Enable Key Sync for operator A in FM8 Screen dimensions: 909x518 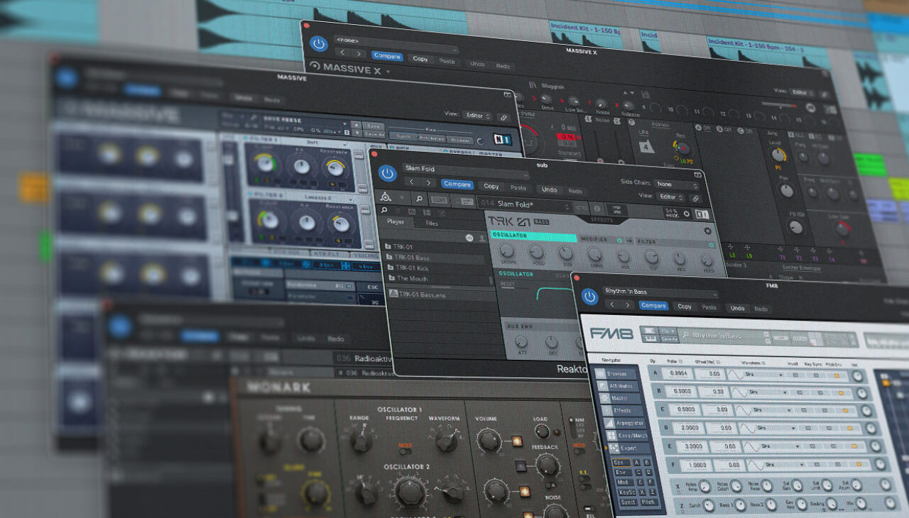click(815, 375)
